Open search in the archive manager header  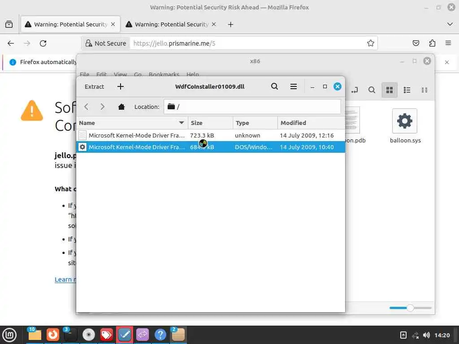click(x=274, y=86)
